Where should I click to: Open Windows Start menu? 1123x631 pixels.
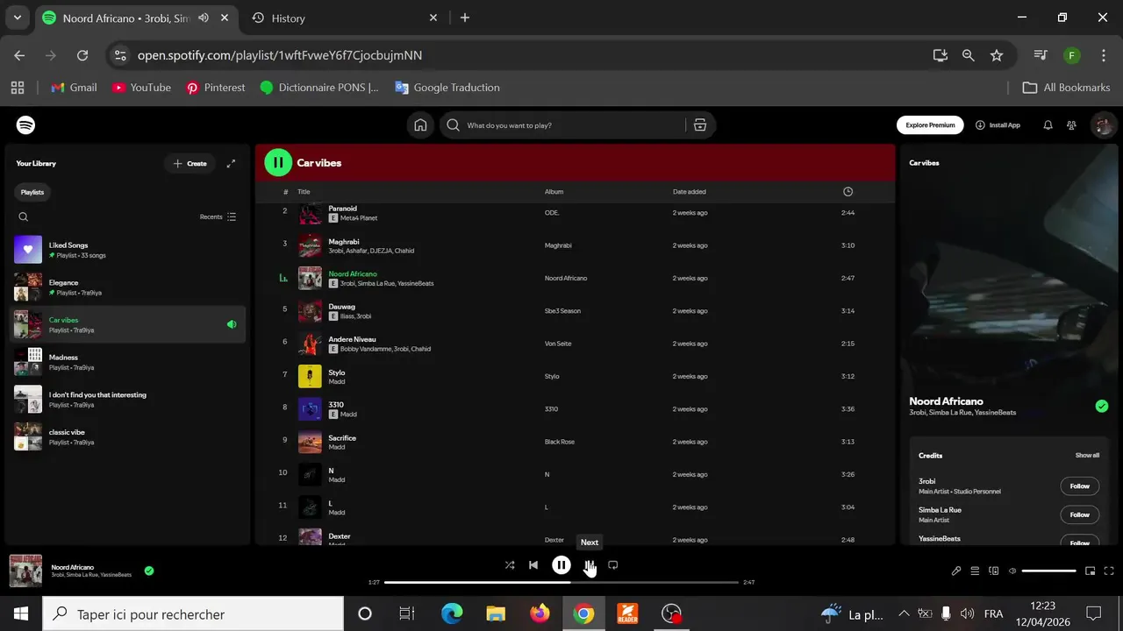[x=21, y=614]
